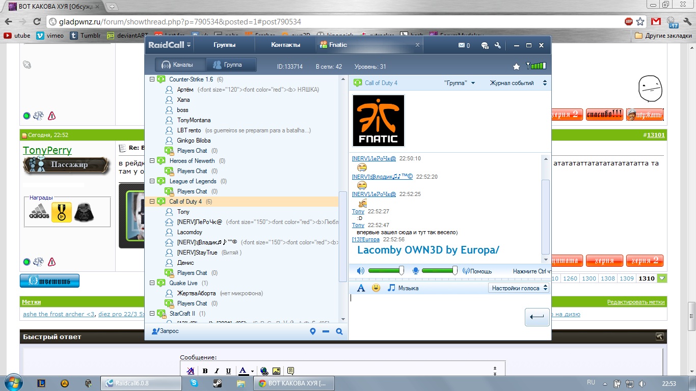Click the Музыка music note icon
This screenshot has height=391, width=696.
click(x=391, y=288)
